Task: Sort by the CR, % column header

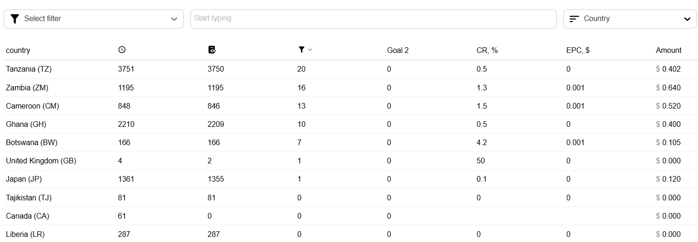Action: (487, 50)
